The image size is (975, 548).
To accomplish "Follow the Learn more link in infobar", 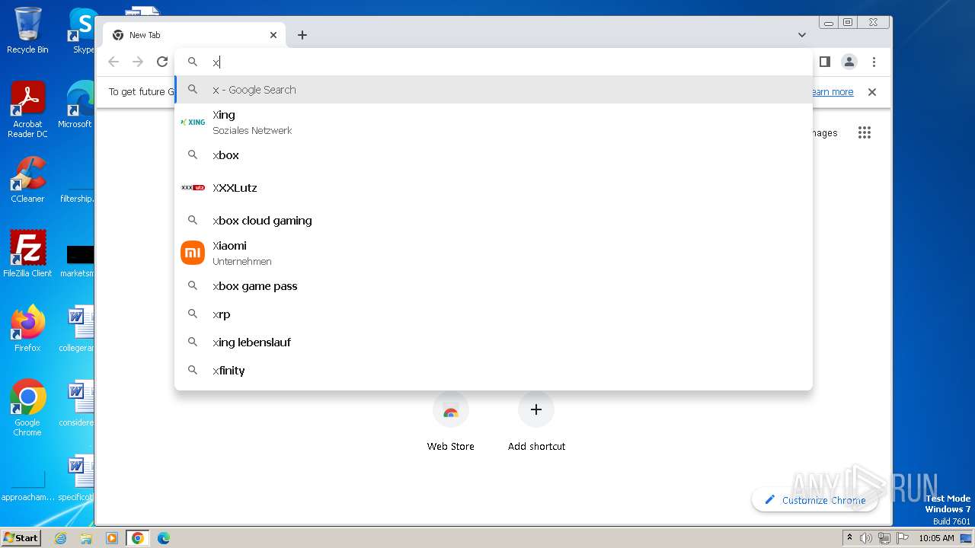I will (x=832, y=92).
